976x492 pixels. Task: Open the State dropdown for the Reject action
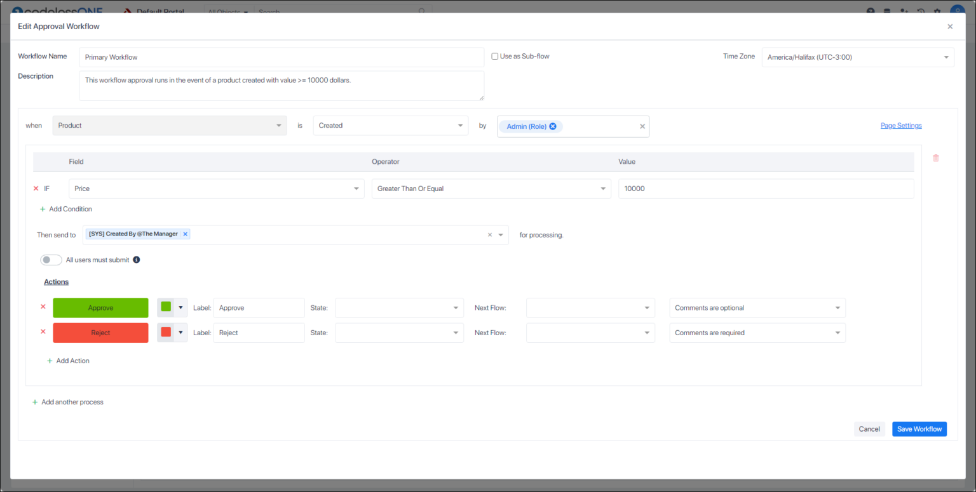point(399,333)
